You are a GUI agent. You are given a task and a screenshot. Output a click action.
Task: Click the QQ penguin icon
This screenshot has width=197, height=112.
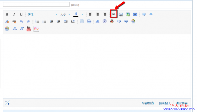tap(112, 21)
